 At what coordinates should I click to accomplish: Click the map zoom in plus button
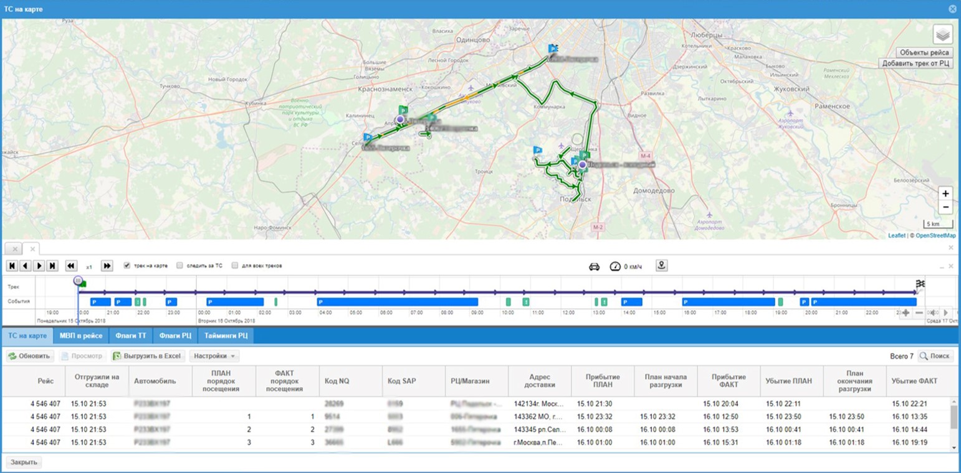click(945, 194)
